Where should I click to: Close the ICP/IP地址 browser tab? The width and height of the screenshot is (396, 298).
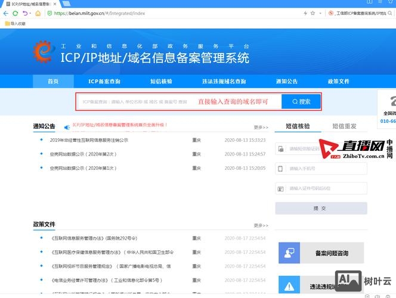[x=55, y=4]
